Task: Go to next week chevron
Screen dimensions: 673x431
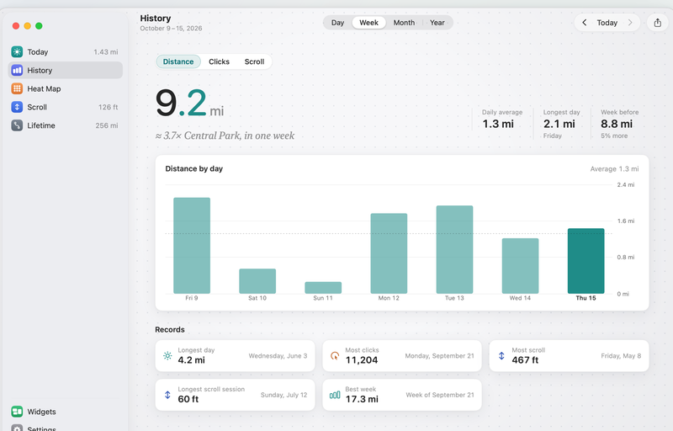Action: [630, 23]
